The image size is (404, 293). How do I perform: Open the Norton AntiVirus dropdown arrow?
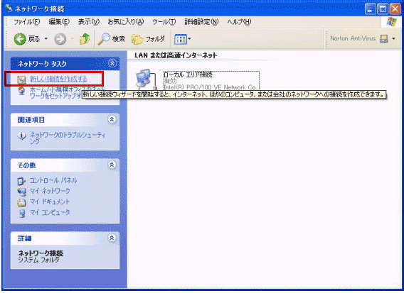[x=393, y=39]
